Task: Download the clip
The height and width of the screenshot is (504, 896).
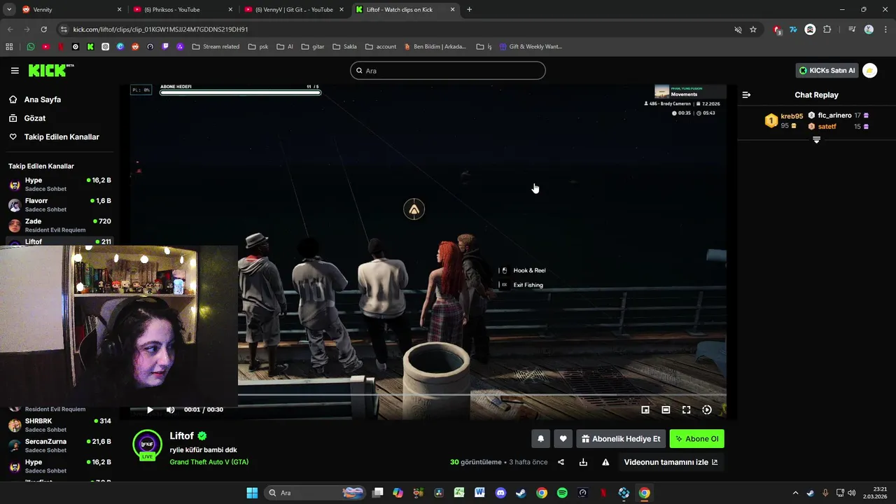Action: point(583,462)
